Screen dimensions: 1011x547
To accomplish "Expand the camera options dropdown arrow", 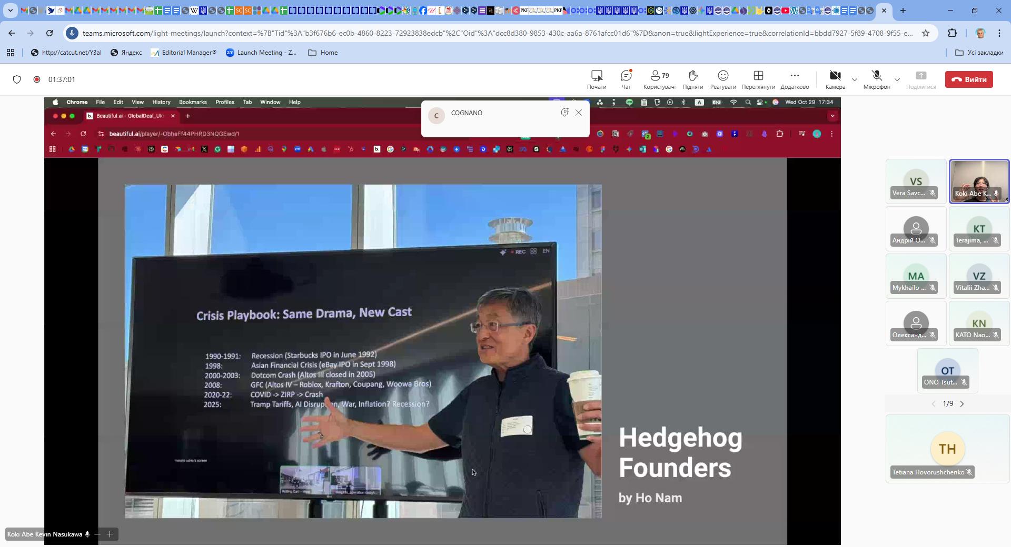I will [x=855, y=80].
